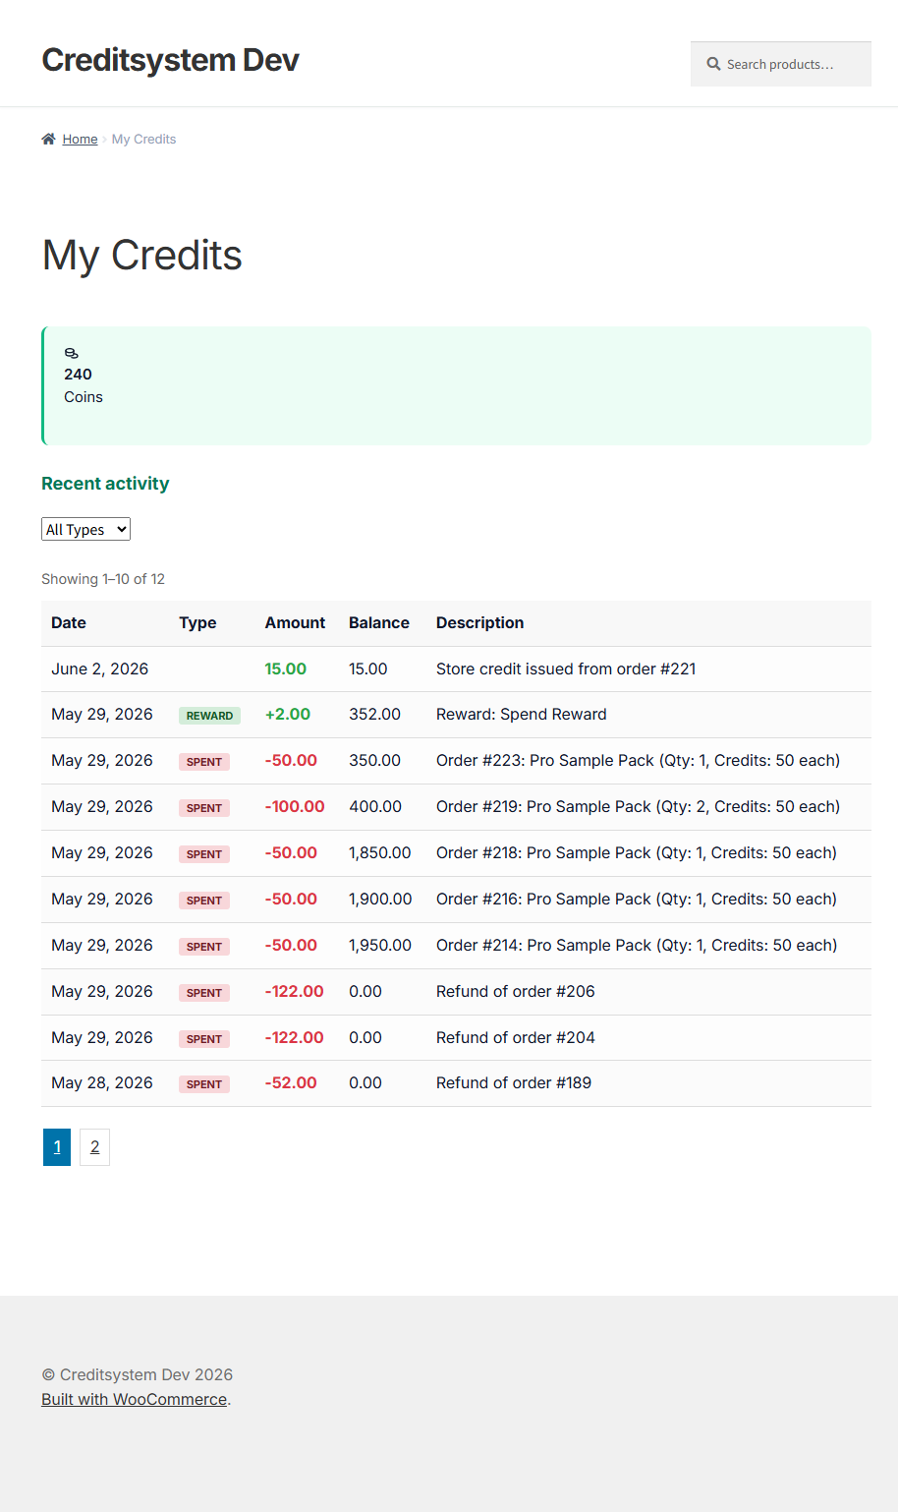Click the 'Showing 1–10 of 12' text
The image size is (898, 1512).
(103, 579)
